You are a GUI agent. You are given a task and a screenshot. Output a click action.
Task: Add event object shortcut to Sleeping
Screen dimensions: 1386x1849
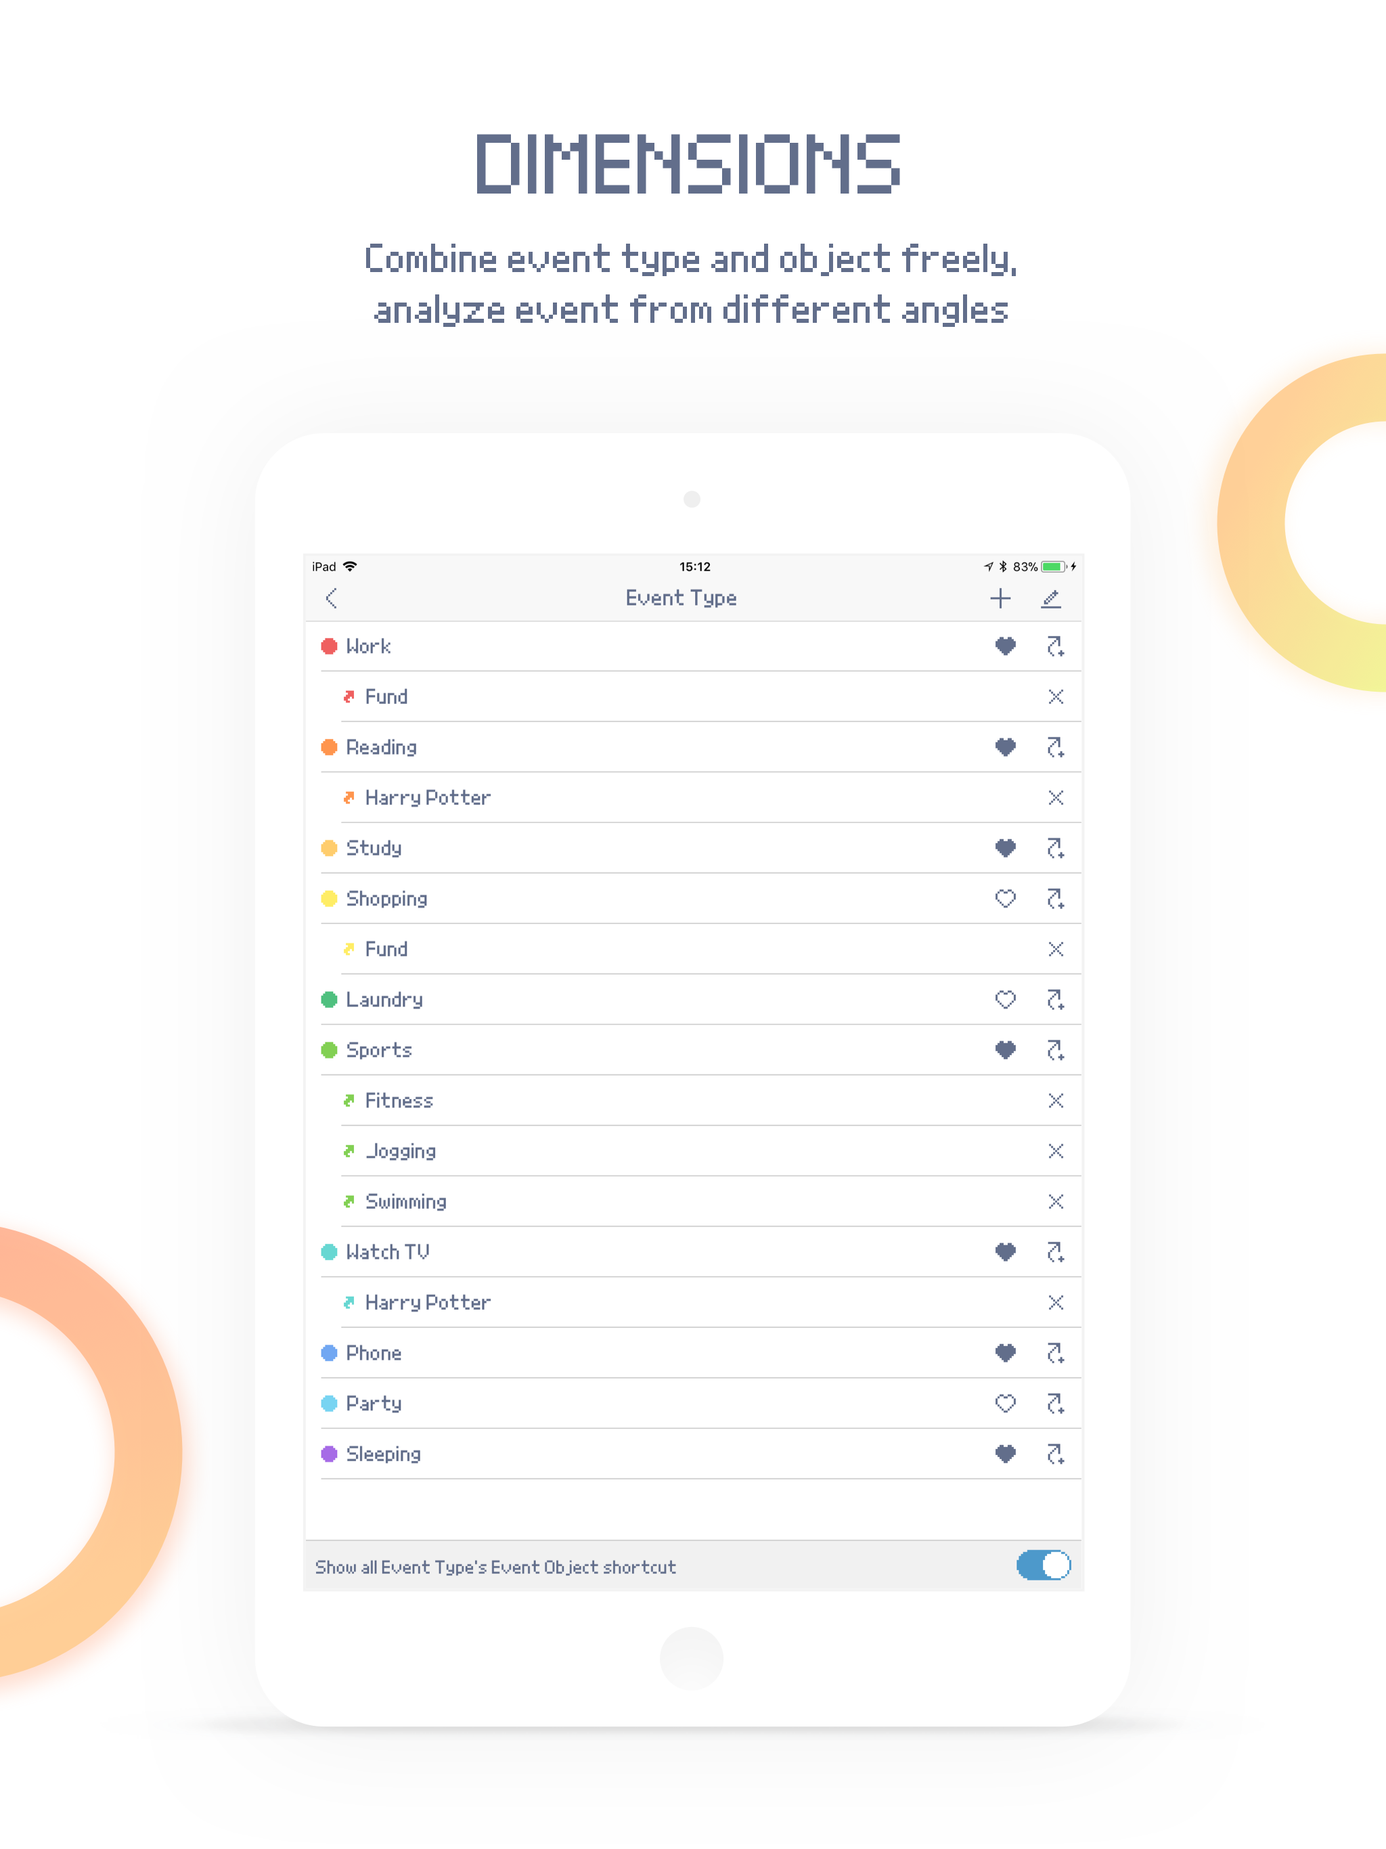1055,1454
